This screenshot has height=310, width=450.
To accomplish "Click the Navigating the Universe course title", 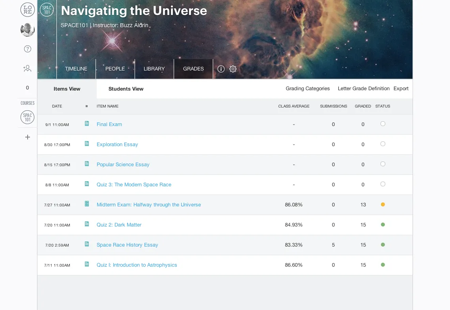I will 134,11.
